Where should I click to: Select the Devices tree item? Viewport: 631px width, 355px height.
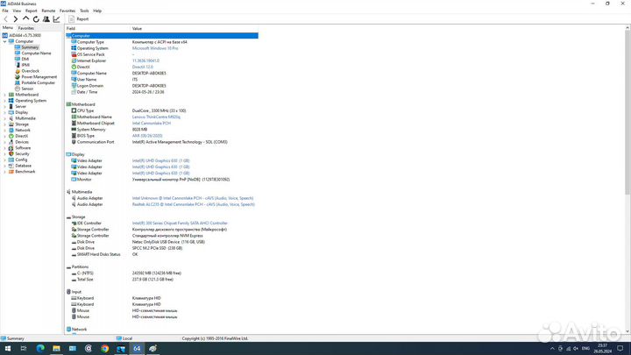[22, 142]
